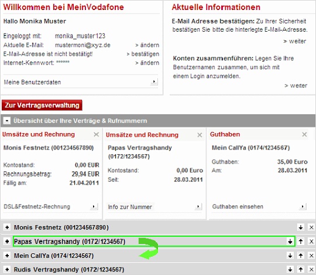Click the e-mail mustermoni@xyz.de

[83, 45]
